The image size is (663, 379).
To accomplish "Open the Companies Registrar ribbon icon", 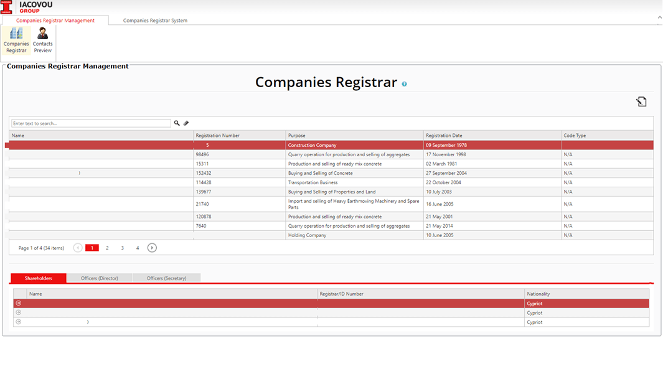I will coord(16,40).
